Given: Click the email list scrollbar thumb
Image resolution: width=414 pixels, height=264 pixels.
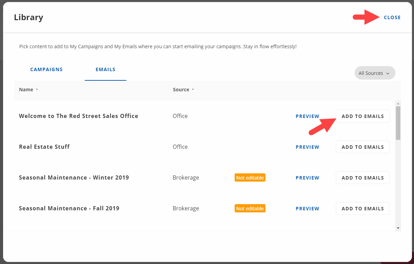Looking at the screenshot, I should click(x=398, y=123).
